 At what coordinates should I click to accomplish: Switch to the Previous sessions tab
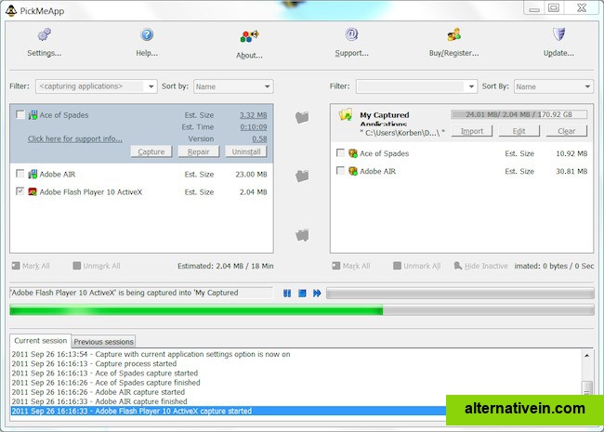(104, 342)
